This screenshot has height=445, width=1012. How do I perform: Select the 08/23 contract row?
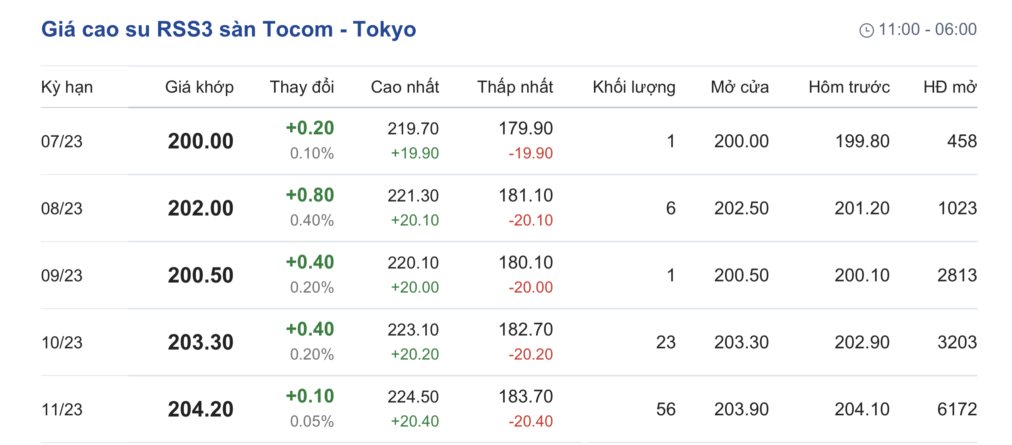click(509, 208)
